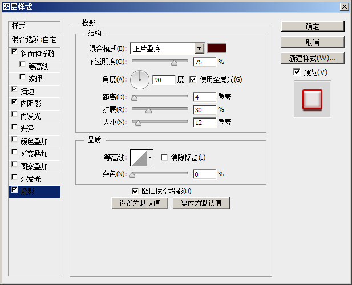Image resolution: width=352 pixels, height=285 pixels.
Task: Select the highlighted 投影 row
Action: 34,192
